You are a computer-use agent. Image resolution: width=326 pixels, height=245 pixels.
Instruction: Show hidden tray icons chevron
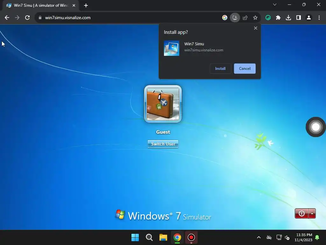click(259, 237)
